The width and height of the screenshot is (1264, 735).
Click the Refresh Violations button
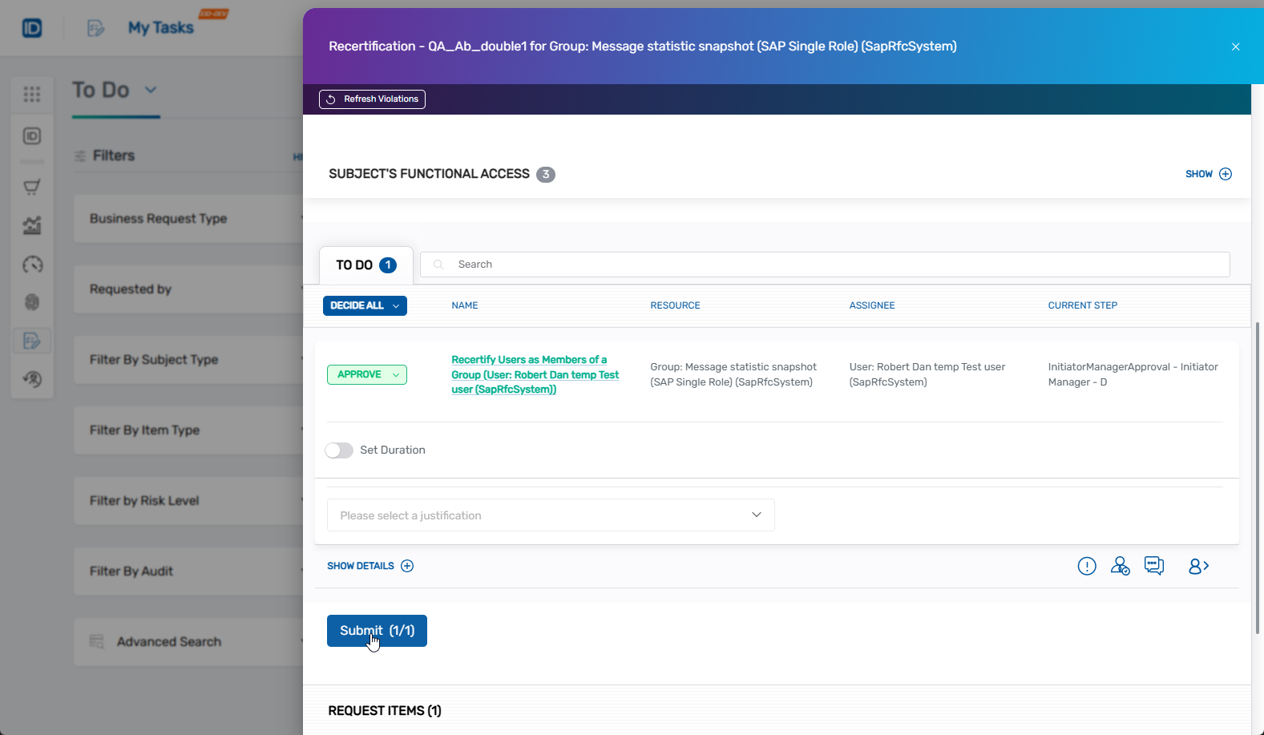(x=372, y=99)
